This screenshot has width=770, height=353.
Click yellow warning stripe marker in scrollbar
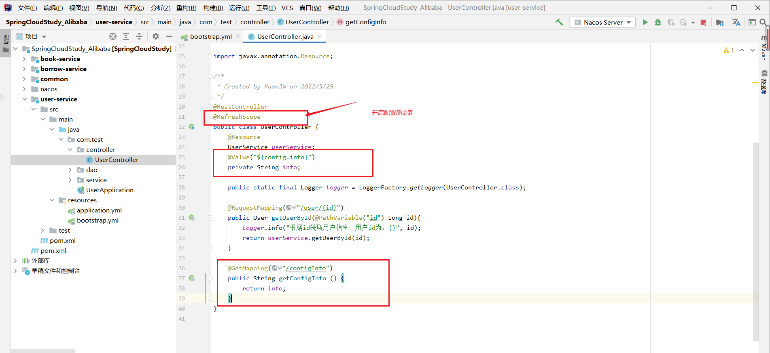755,83
